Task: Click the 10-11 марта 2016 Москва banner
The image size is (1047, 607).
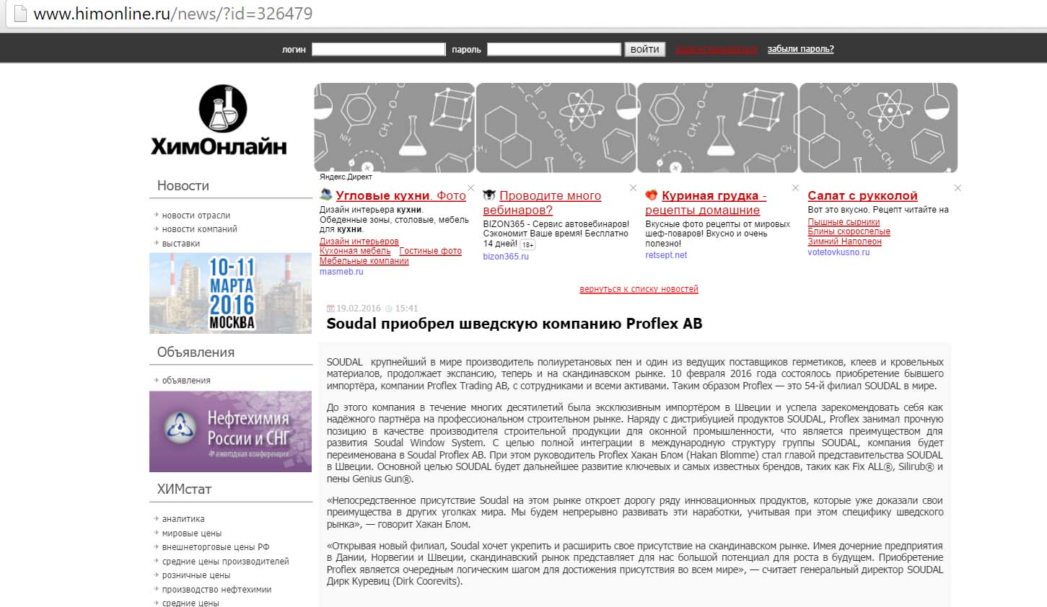Action: tap(230, 293)
